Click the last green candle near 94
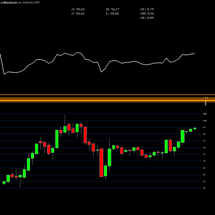The height and width of the screenshot is (215, 215). (x=195, y=129)
